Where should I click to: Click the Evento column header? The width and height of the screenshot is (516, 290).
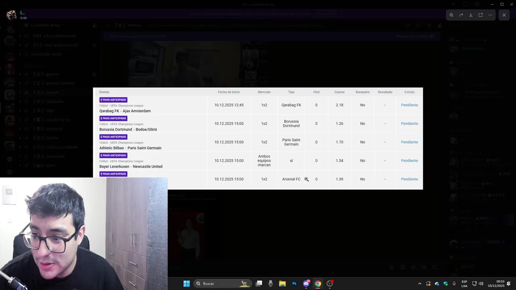pos(104,92)
